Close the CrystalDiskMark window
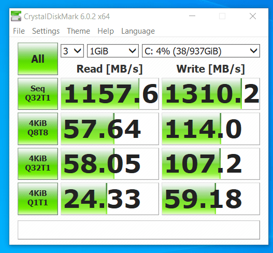The image size is (273, 253). [x=253, y=16]
